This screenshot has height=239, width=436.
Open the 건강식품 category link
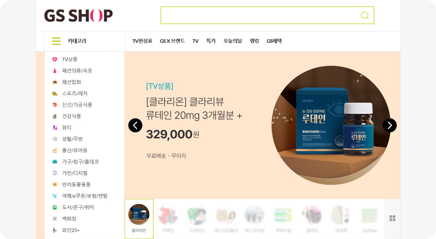[72, 116]
